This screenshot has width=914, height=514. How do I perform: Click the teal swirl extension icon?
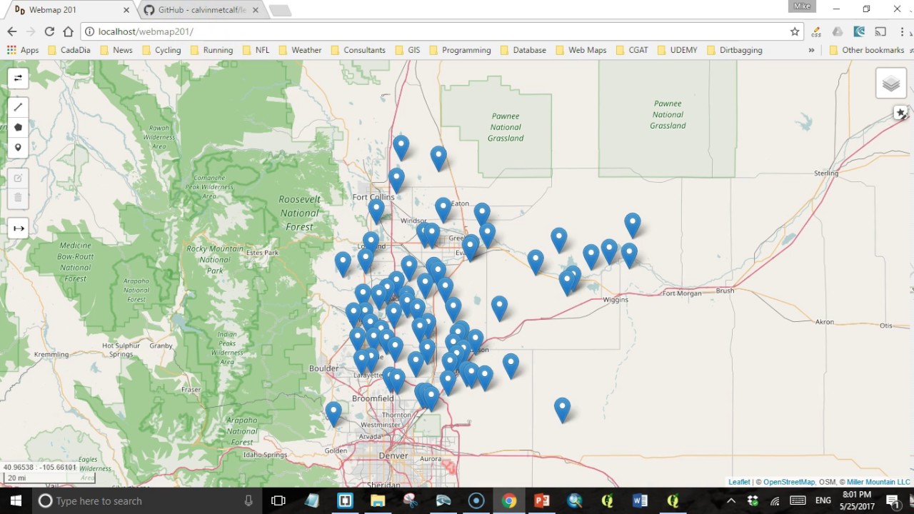[x=860, y=31]
